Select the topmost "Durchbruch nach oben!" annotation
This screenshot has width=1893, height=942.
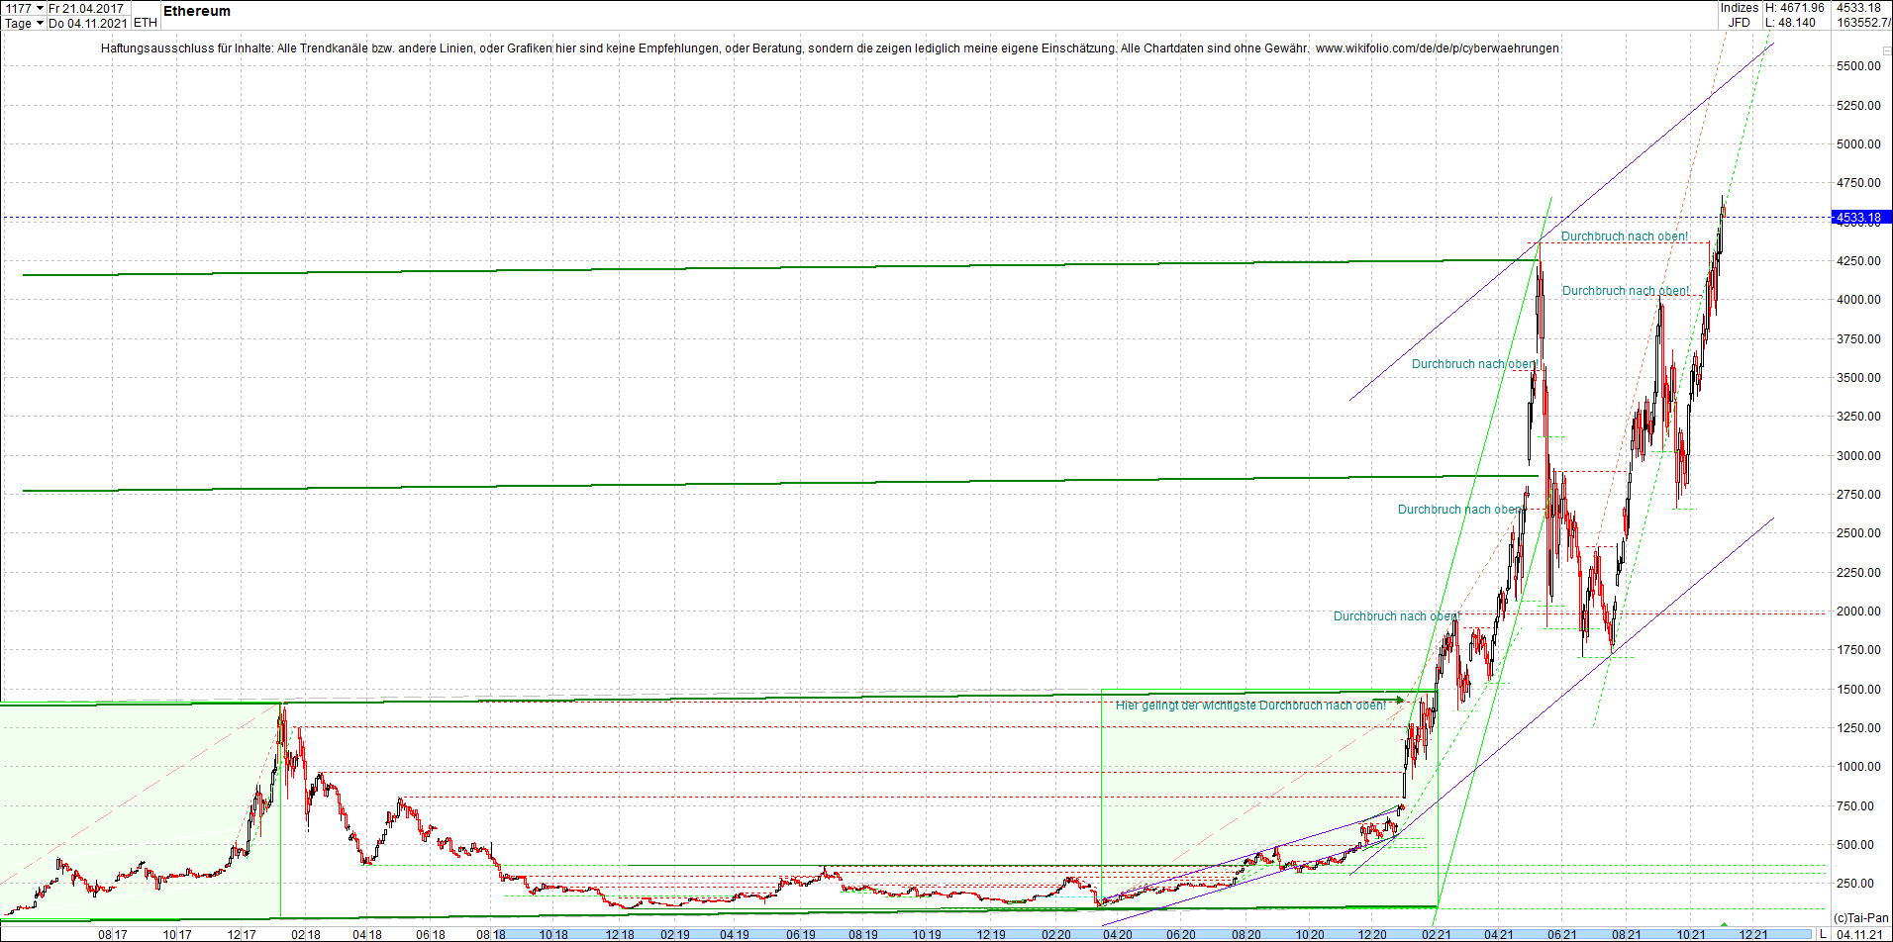(1625, 235)
